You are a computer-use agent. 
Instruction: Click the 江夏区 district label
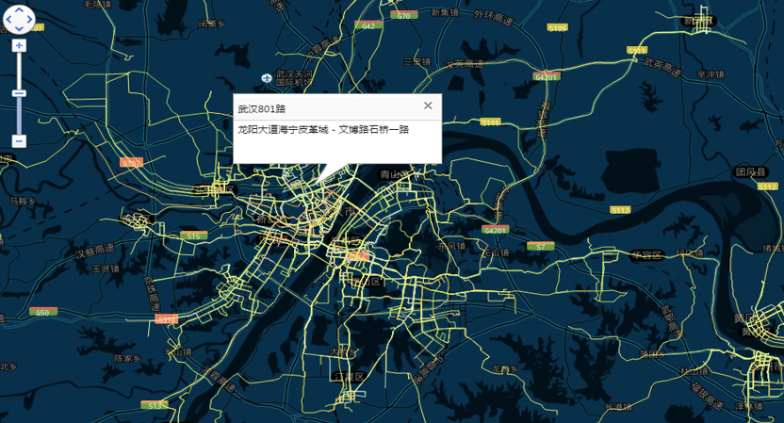(349, 376)
